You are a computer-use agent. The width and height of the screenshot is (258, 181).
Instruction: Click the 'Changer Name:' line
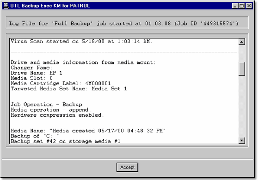click(31, 68)
